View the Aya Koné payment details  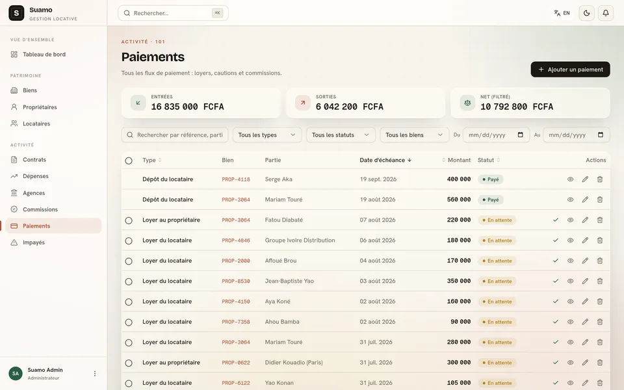tap(570, 301)
